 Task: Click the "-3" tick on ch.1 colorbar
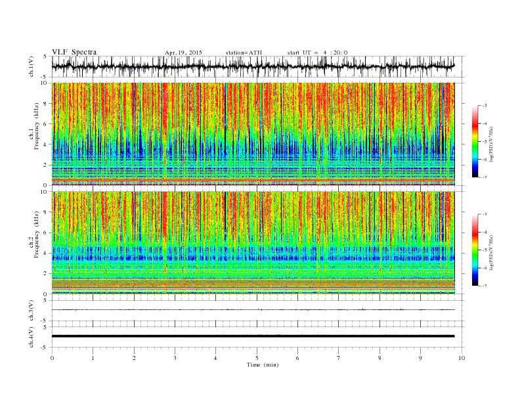485,106
